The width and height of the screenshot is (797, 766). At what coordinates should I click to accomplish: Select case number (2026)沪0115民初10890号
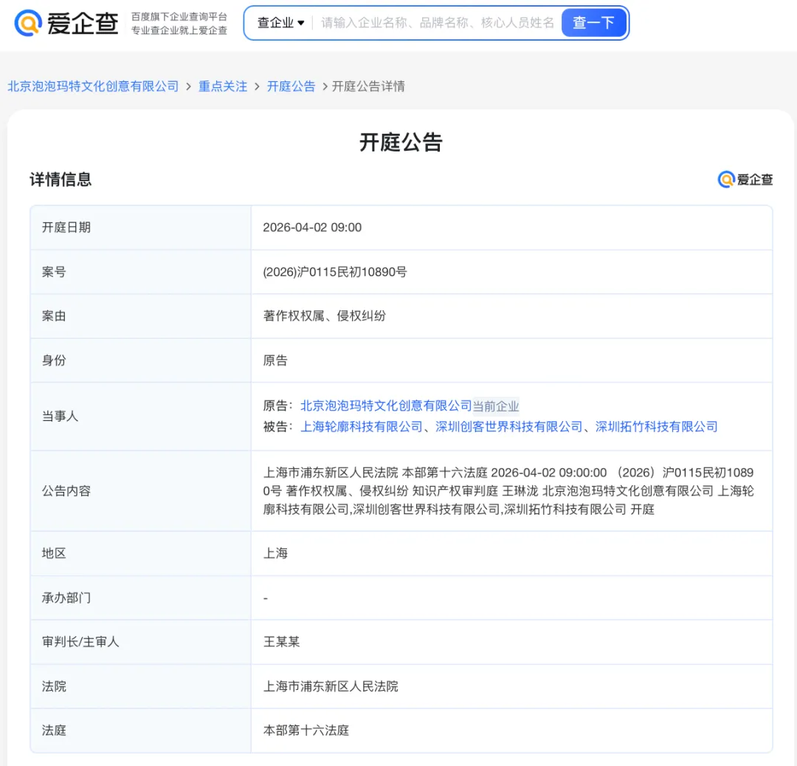pyautogui.click(x=335, y=272)
